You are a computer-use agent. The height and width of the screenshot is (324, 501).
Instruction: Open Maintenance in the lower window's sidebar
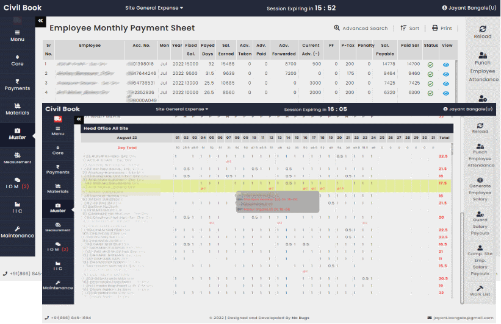click(x=57, y=284)
